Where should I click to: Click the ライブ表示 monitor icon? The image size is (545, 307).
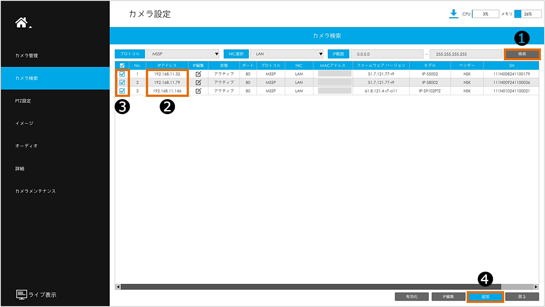pos(22,295)
